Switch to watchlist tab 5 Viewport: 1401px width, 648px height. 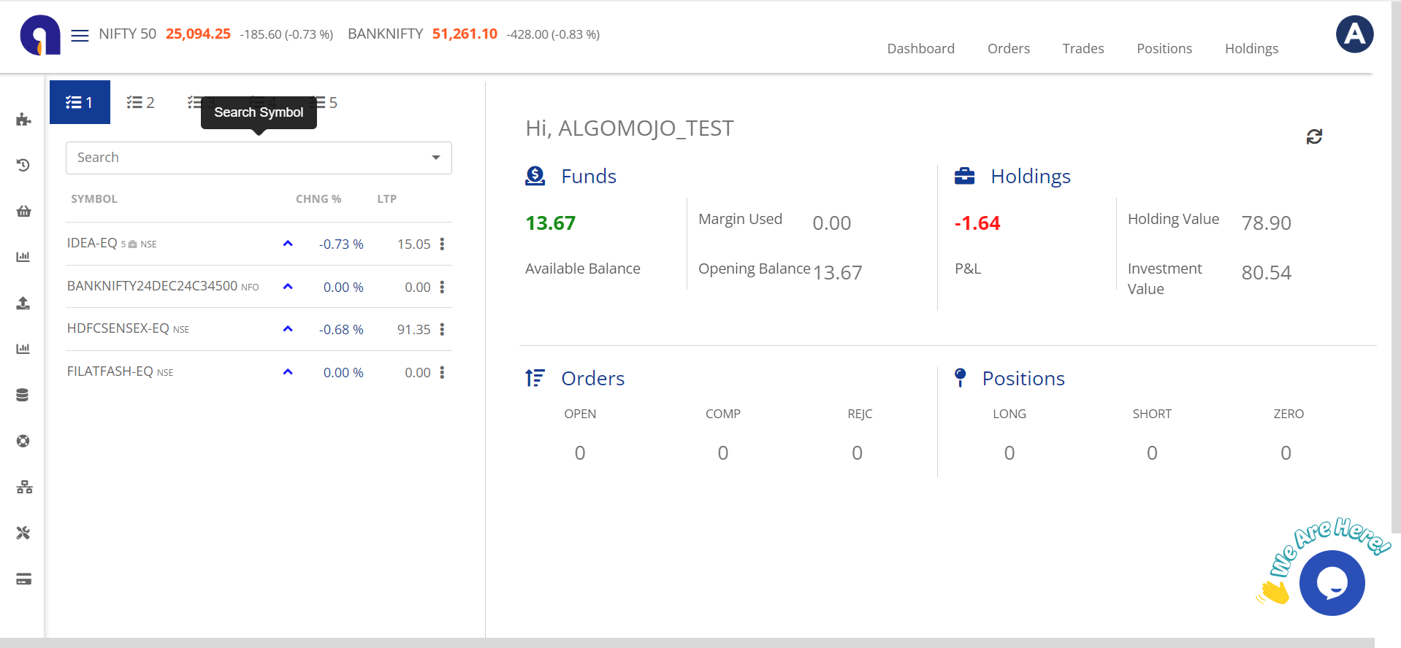tap(325, 102)
